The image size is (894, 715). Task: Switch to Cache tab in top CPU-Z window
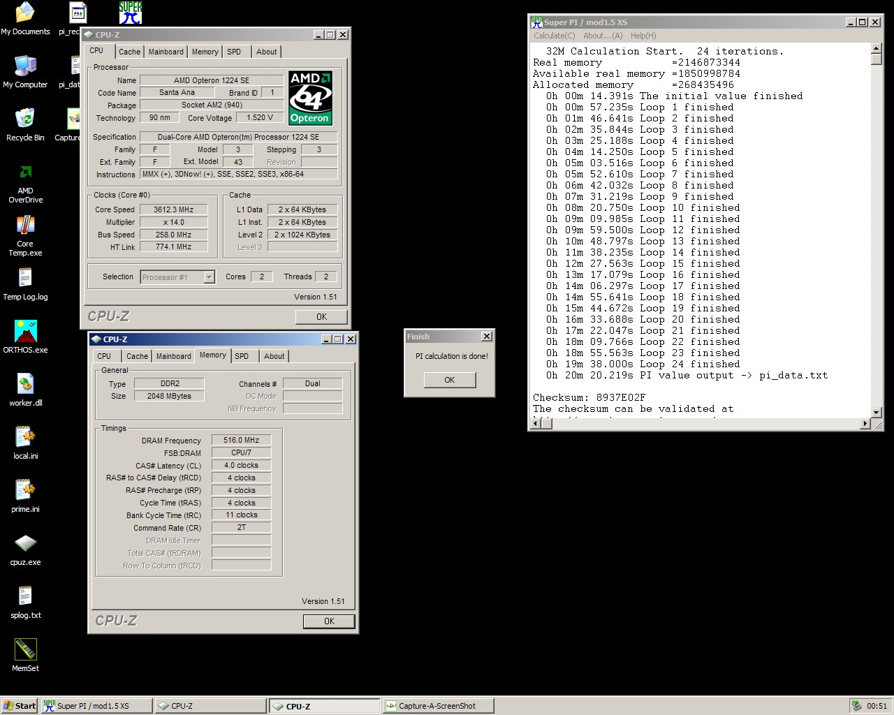click(129, 52)
